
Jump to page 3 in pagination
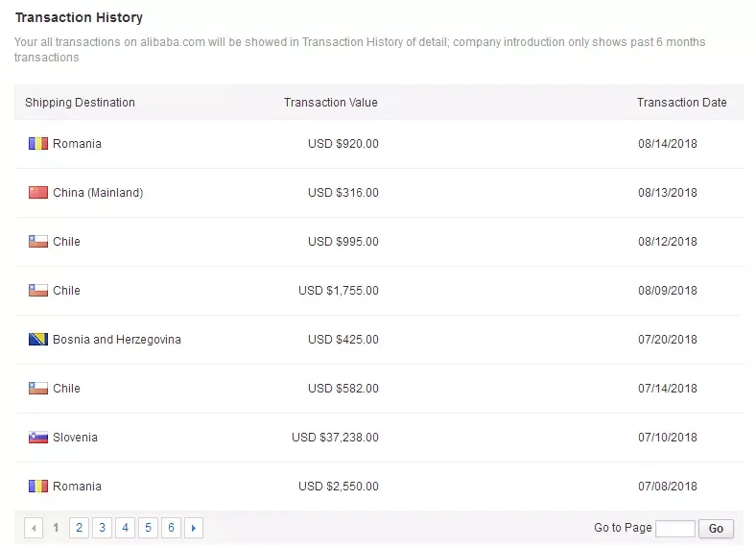tap(102, 528)
